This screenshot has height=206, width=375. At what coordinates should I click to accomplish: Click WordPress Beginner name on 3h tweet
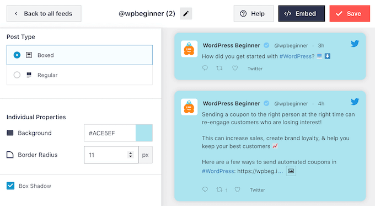pyautogui.click(x=231, y=45)
